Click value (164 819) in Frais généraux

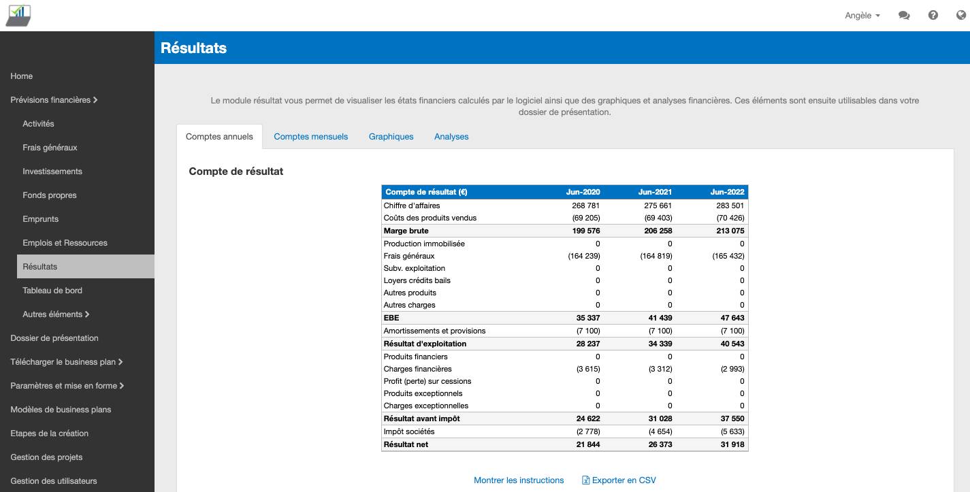(656, 256)
